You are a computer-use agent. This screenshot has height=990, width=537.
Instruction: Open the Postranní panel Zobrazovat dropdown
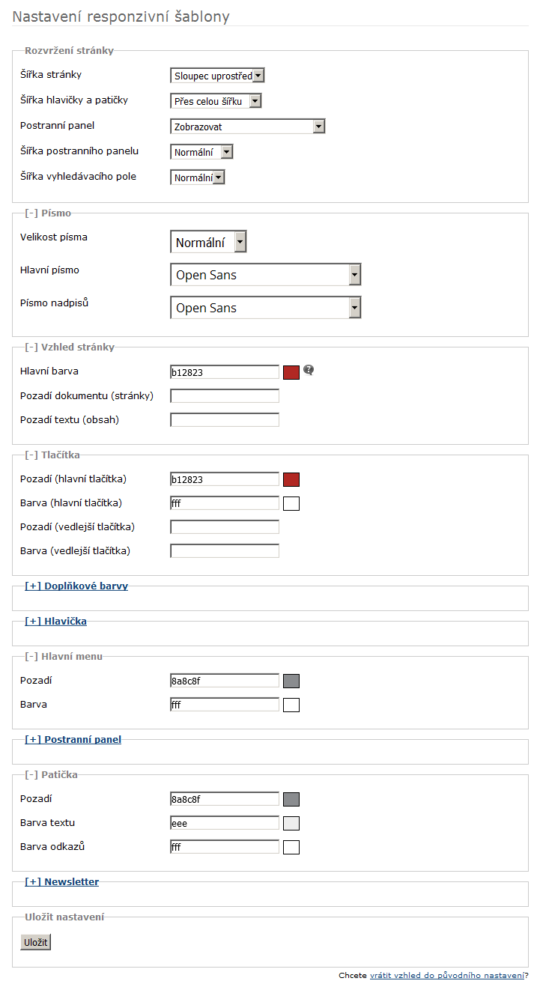[248, 127]
